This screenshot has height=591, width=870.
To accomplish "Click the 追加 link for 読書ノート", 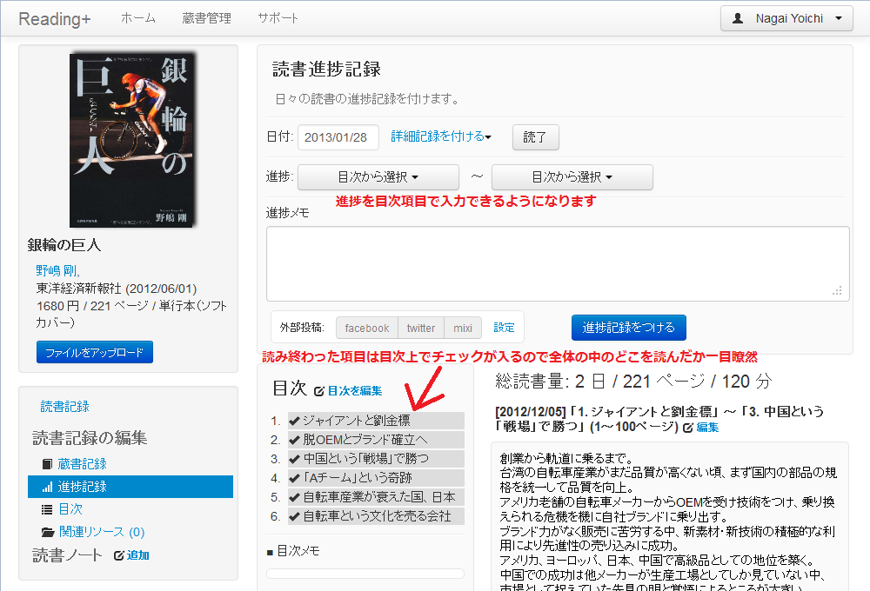I will pos(138,555).
